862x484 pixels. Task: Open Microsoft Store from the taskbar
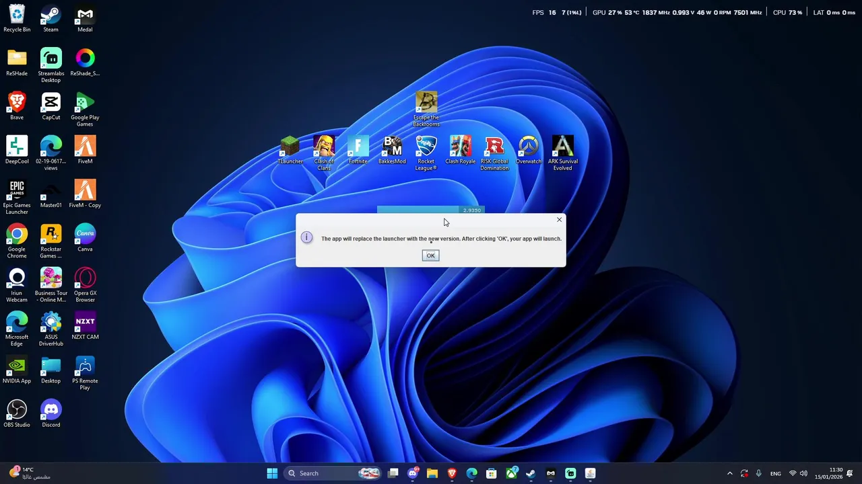click(492, 473)
